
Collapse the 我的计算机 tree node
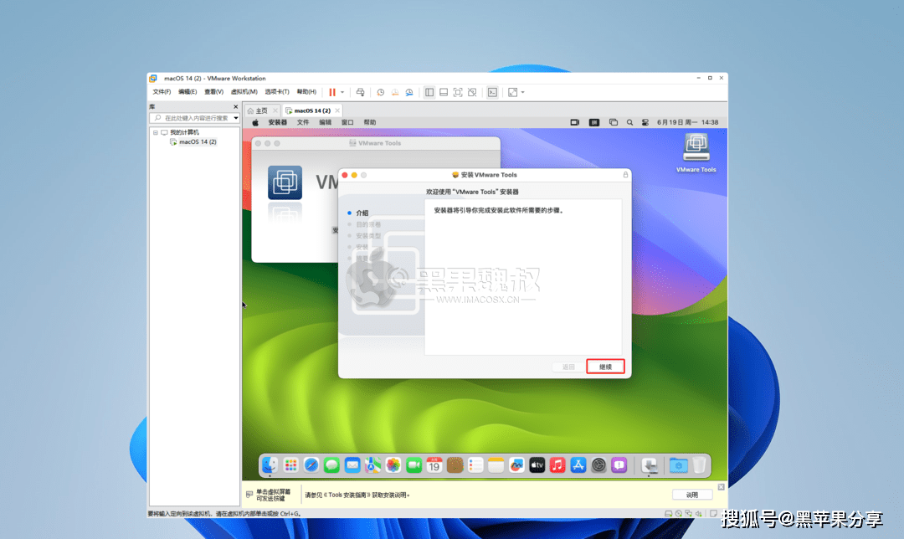pos(155,132)
